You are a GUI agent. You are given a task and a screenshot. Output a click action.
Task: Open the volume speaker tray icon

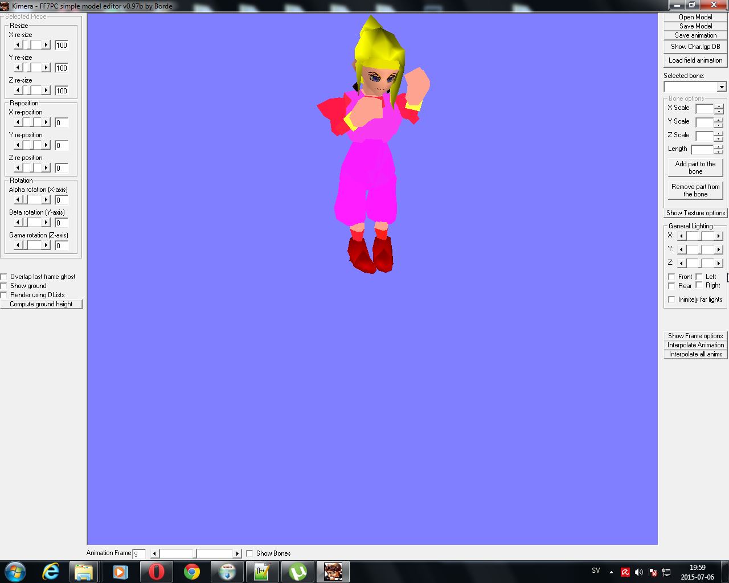coord(639,572)
